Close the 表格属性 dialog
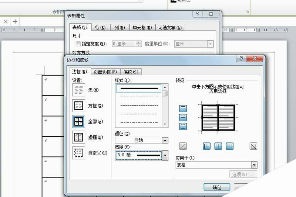Screen dimensions: 296x197 211,14
